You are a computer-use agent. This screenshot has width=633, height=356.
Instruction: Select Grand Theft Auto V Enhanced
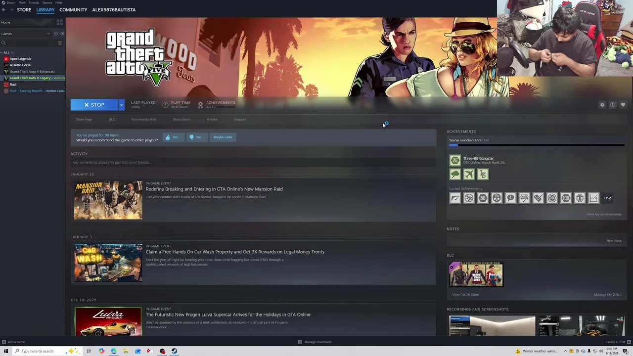pos(32,72)
